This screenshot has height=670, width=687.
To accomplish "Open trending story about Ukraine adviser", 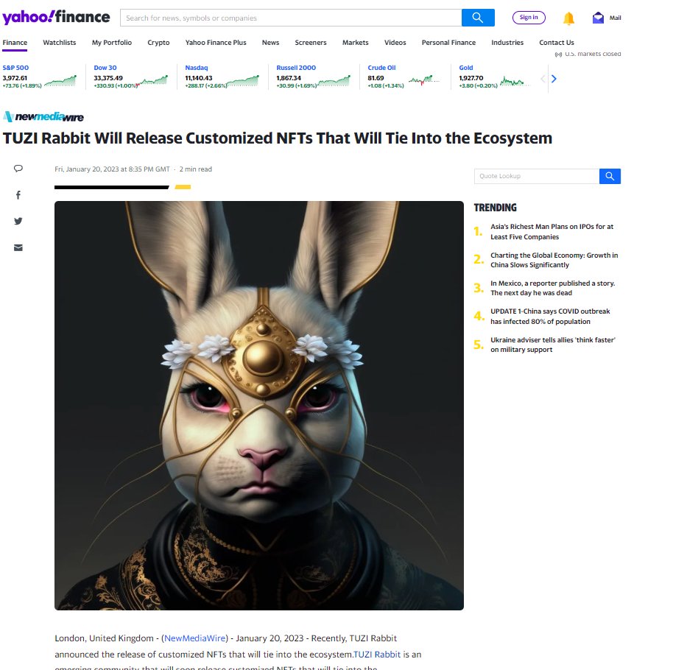I will click(x=552, y=345).
